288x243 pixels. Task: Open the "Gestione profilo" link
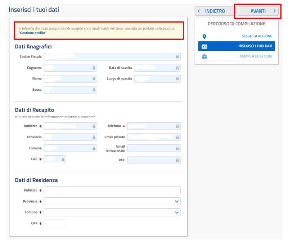(x=32, y=33)
